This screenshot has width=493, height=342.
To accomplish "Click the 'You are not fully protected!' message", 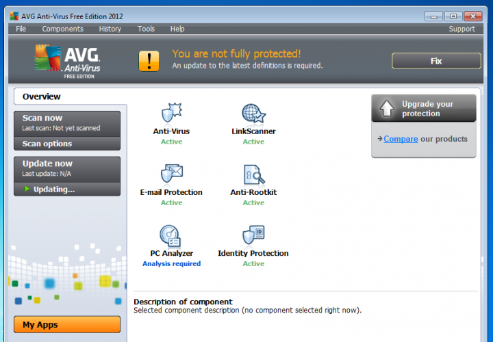I will pos(236,54).
